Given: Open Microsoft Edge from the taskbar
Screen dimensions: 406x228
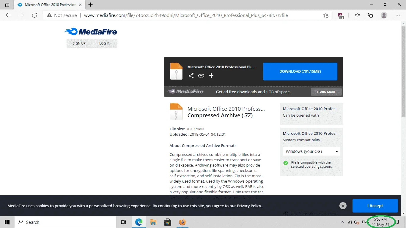Looking at the screenshot, I should tap(139, 222).
